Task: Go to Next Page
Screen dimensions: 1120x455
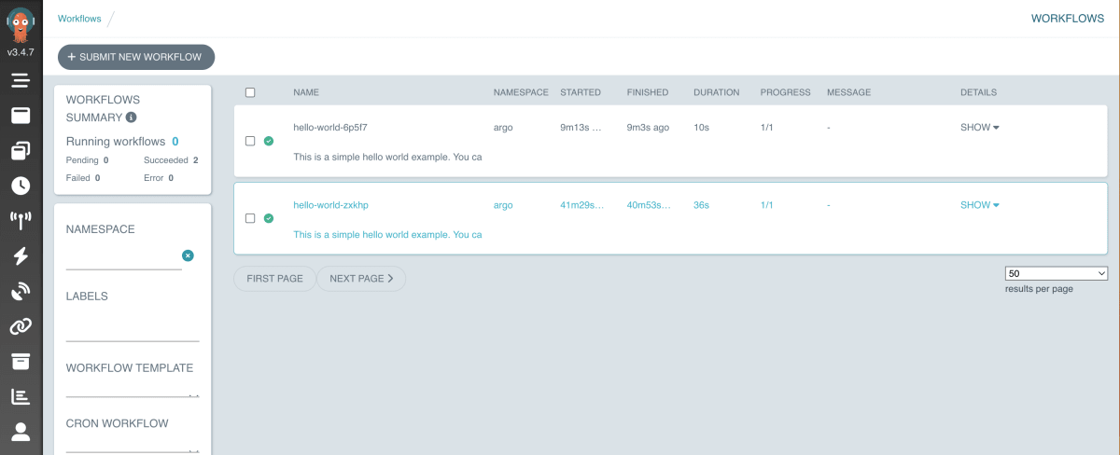Action: click(x=361, y=278)
